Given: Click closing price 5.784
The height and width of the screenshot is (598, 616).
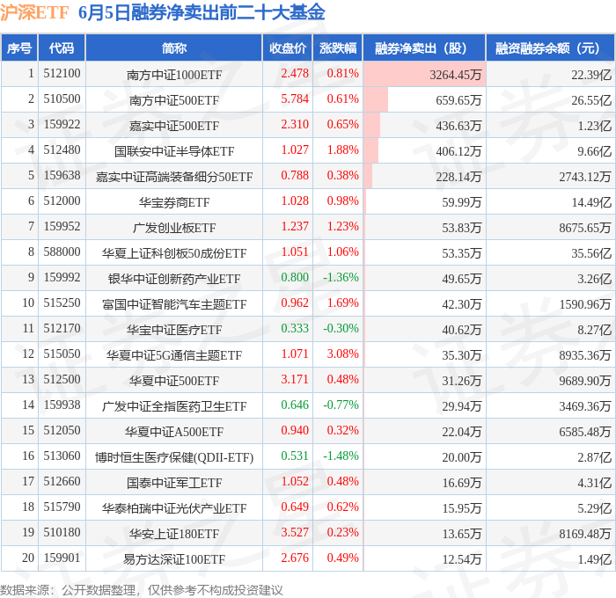Looking at the screenshot, I should [295, 99].
